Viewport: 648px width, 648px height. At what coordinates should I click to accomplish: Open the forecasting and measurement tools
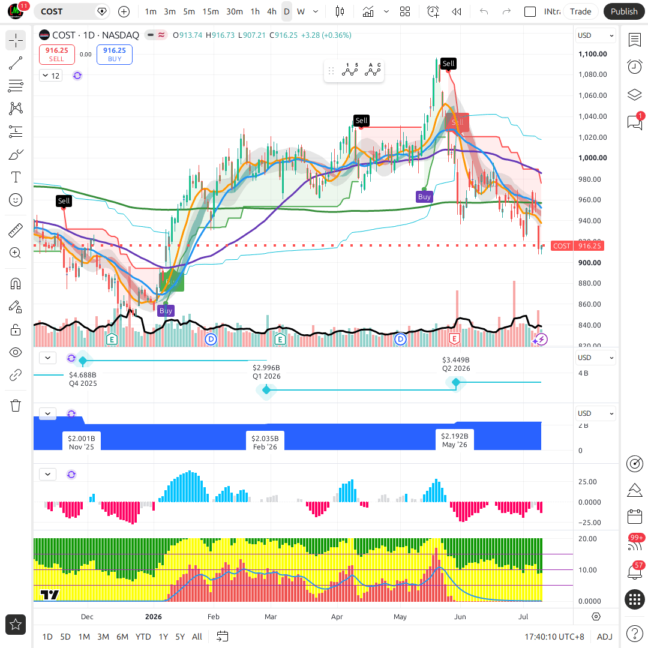point(16,131)
